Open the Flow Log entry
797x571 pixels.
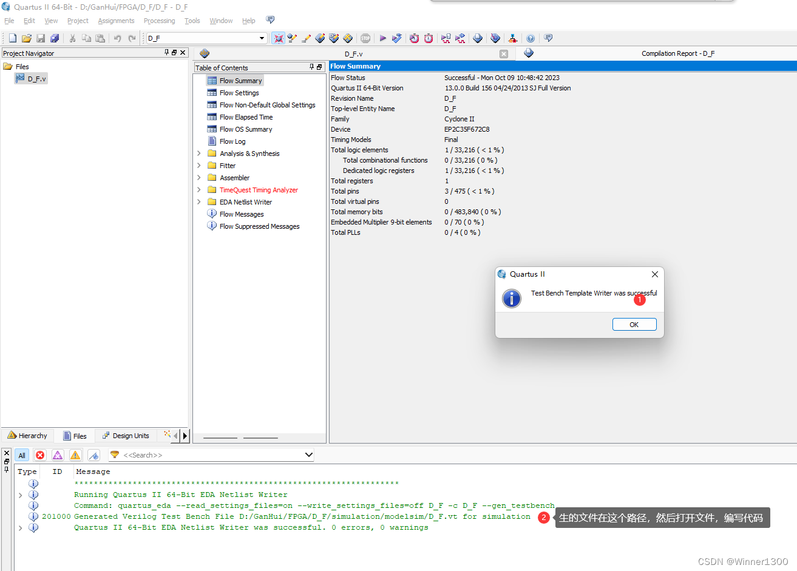point(232,141)
